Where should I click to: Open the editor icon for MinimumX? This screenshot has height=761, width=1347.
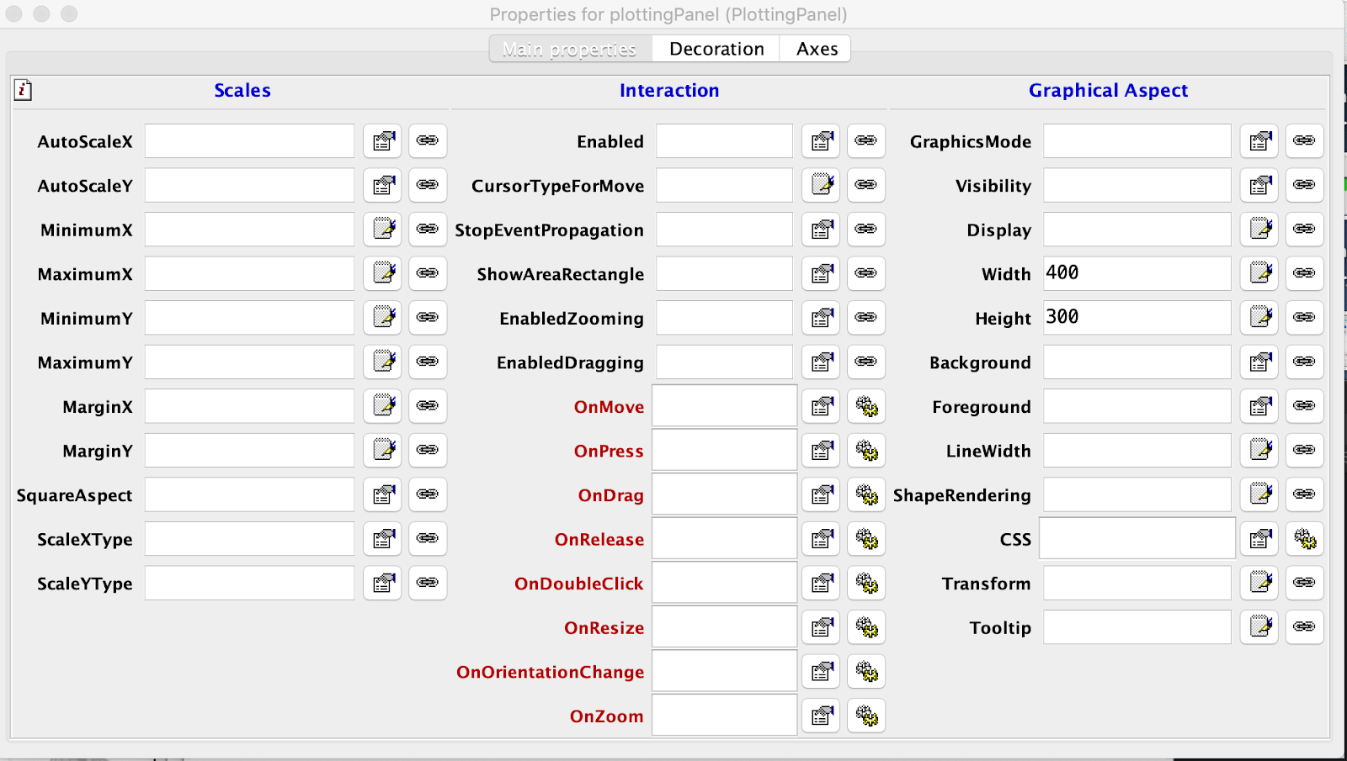pyautogui.click(x=383, y=230)
